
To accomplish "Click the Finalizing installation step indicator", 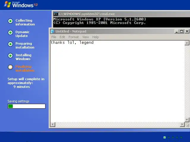I will pos(10,67).
